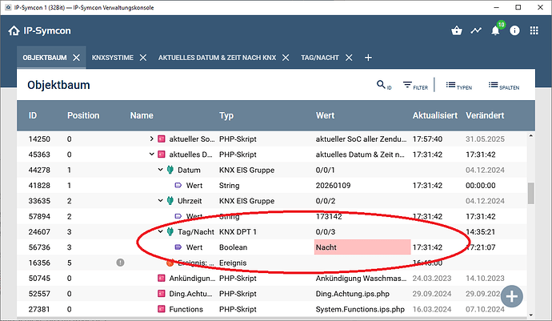The width and height of the screenshot is (552, 321).
Task: Switch to the TAG/NACHT tab
Action: (321, 58)
